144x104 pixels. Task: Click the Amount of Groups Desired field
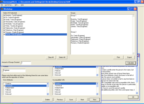(x=26, y=63)
